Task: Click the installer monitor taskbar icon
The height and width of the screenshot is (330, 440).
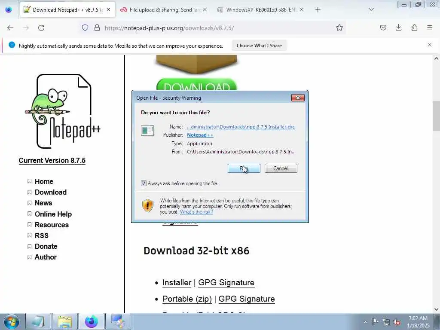Action: pos(118,321)
